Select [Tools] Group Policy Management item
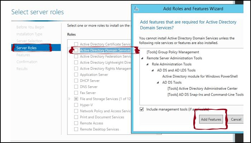 pyautogui.click(x=173, y=52)
